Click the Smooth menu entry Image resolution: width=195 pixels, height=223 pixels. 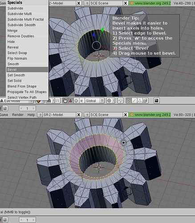(x=27, y=64)
